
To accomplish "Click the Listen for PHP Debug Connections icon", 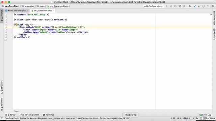I will pos(180,6).
